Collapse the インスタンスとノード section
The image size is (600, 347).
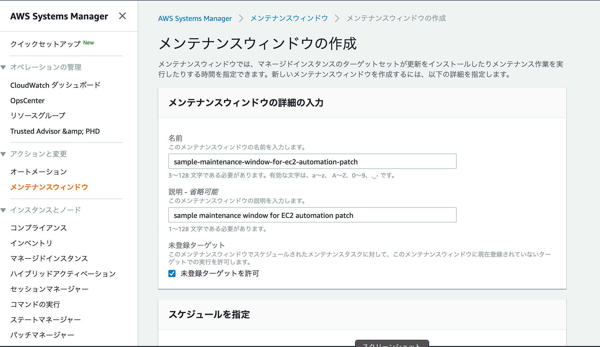tap(3, 210)
